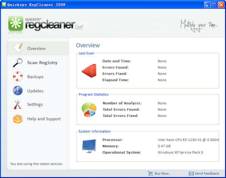226x178 pixels.
Task: Click the 'Errors Found:' label in Last Scan
Action: coord(116,67)
